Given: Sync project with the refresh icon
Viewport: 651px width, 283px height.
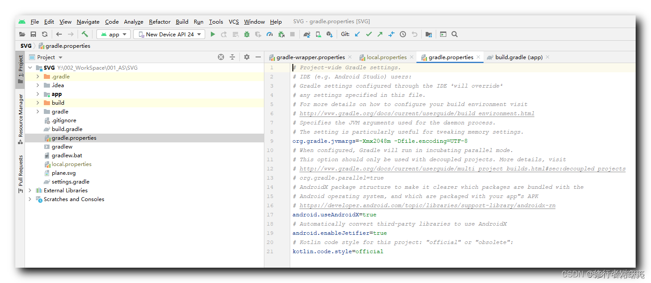Looking at the screenshot, I should tap(44, 34).
